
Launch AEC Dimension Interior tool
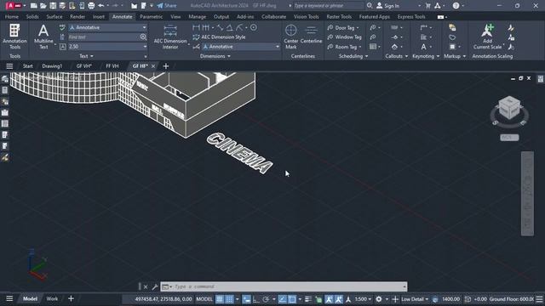[x=170, y=37]
